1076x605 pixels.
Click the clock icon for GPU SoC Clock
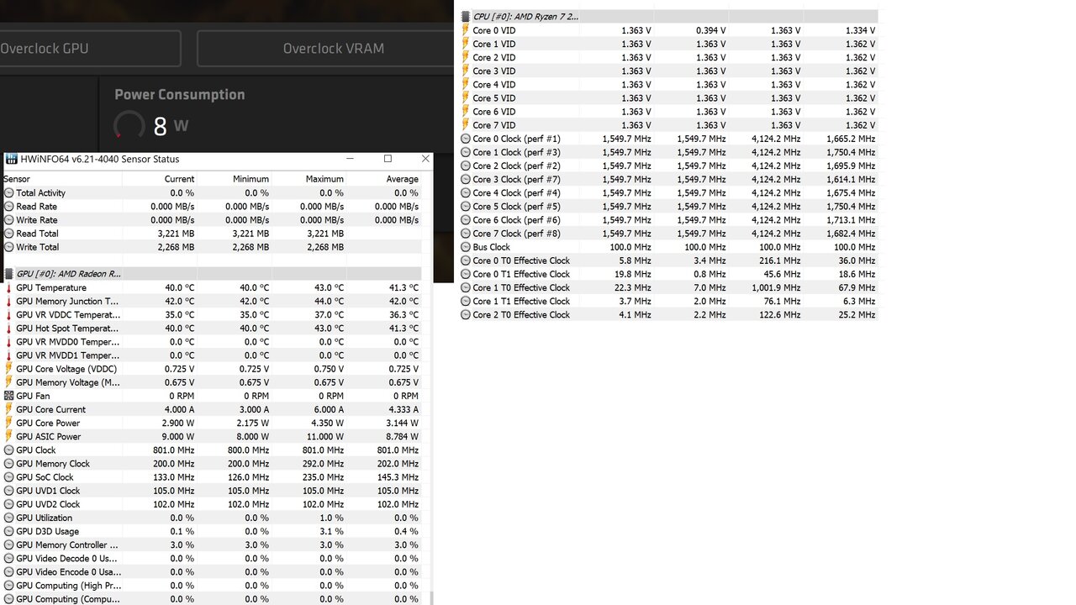pyautogui.click(x=8, y=477)
